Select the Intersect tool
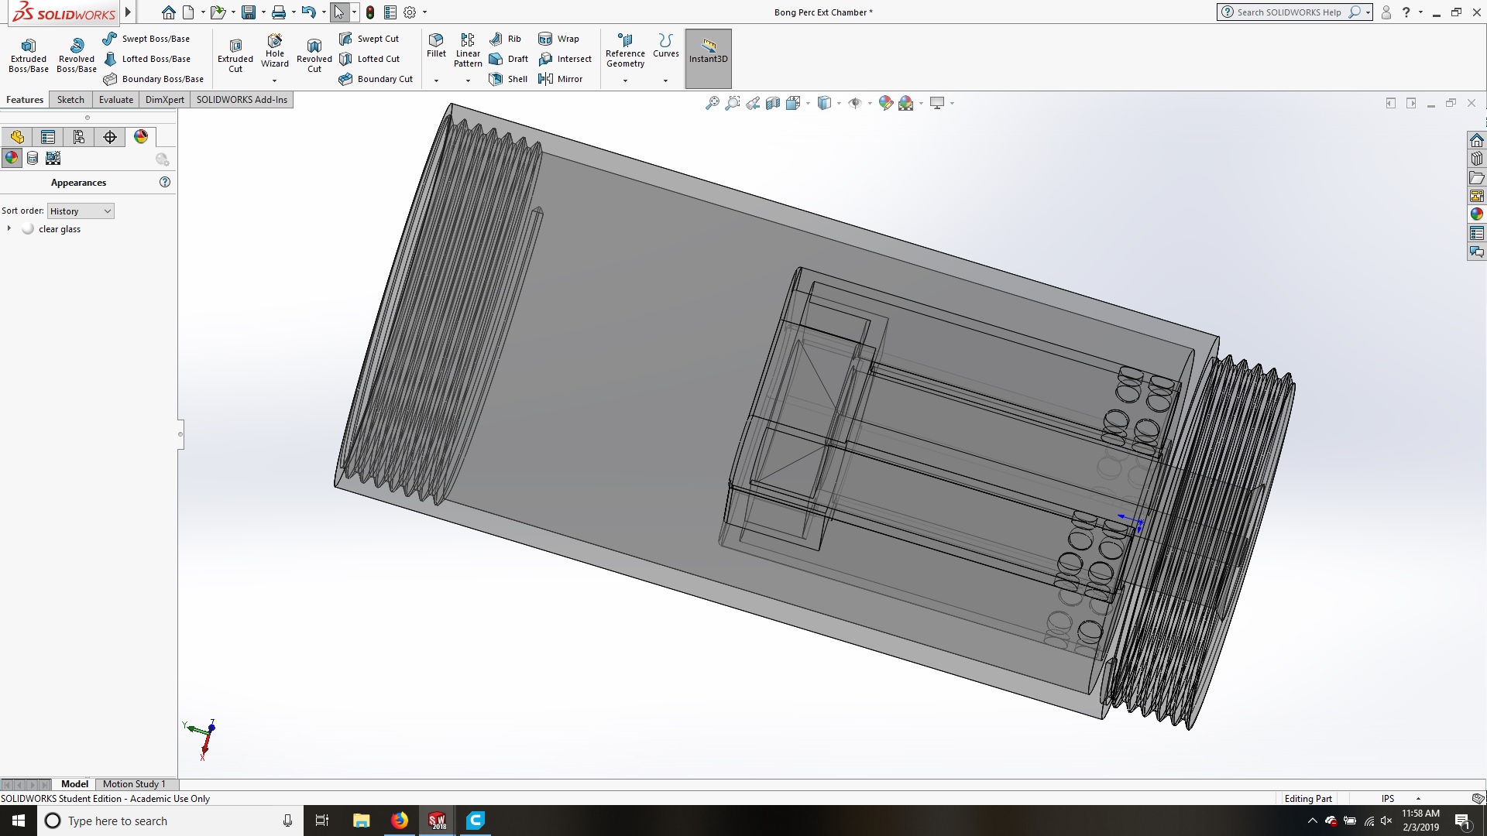Screen dimensions: 1487x836 [x=565, y=59]
